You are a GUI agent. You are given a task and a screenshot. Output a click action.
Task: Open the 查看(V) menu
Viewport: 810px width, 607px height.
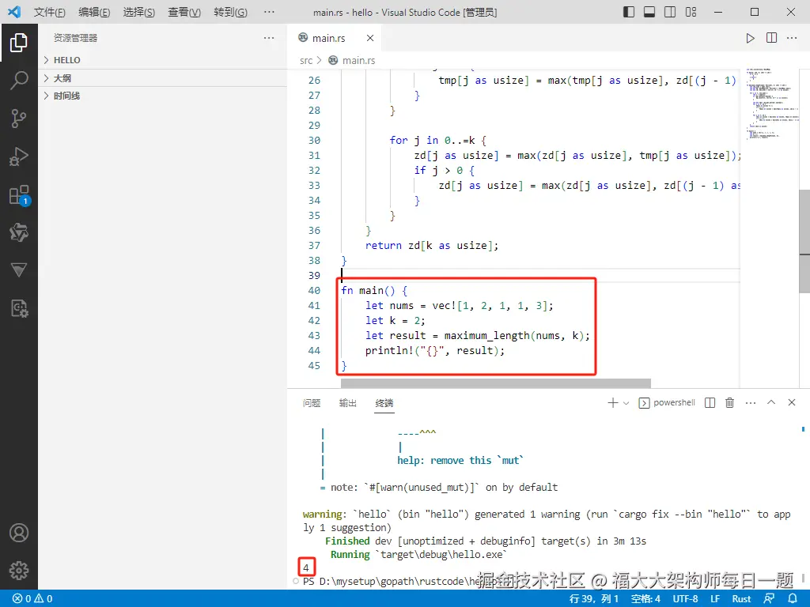[x=184, y=12]
